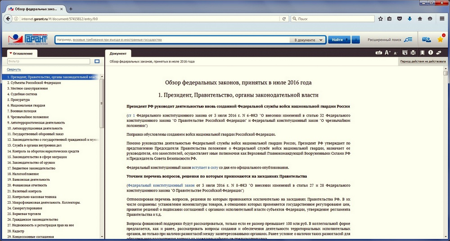The image size is (450, 241).
Task: Go to browser home page icon
Action: pos(419,18)
